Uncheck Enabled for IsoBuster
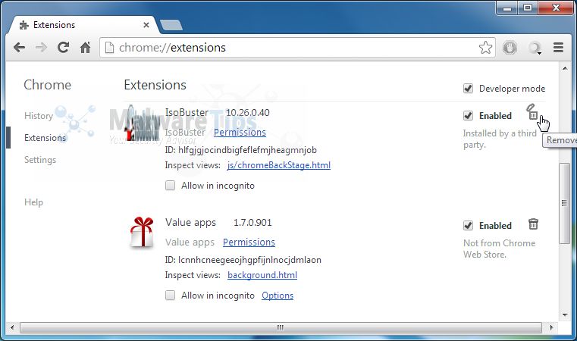The image size is (577, 341). [x=468, y=116]
